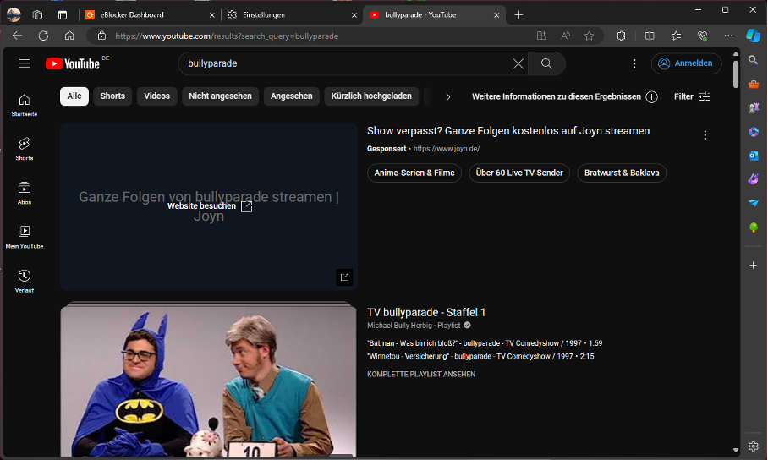
Task: Play Winnetou - Versicherung video
Action: point(480,357)
